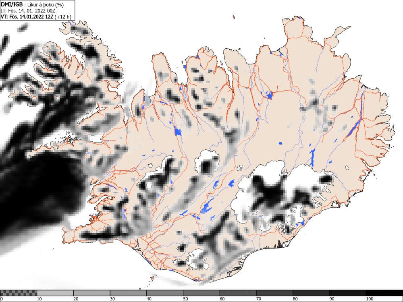Image resolution: width=403 pixels, height=302 pixels.
Task: Click the legend label '0'
Action: click(x=2, y=299)
